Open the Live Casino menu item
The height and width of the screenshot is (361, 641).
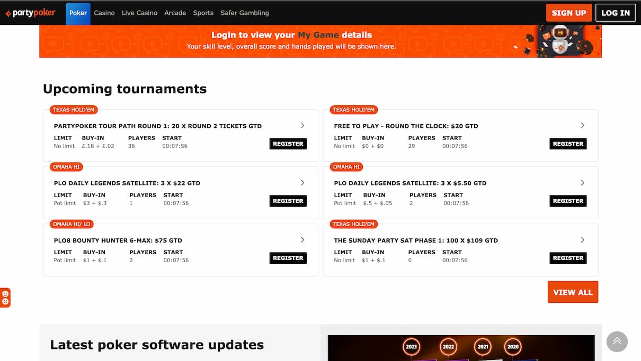coord(139,13)
